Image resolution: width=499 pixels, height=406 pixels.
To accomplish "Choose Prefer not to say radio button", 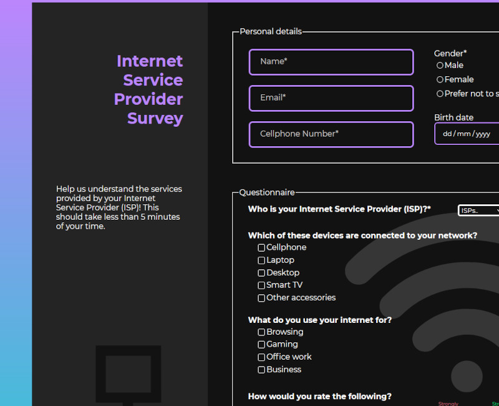I will pyautogui.click(x=440, y=94).
